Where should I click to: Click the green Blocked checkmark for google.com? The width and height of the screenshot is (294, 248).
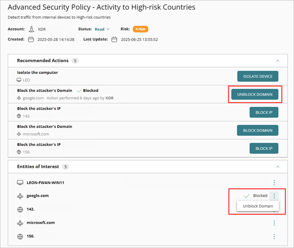point(246,195)
